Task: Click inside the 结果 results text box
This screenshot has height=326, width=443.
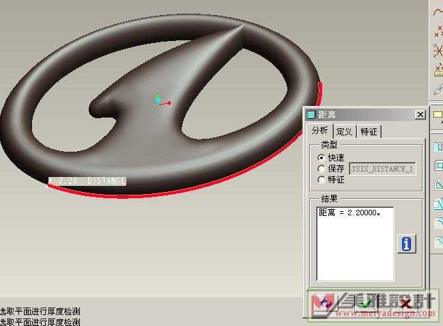Action: click(x=355, y=244)
